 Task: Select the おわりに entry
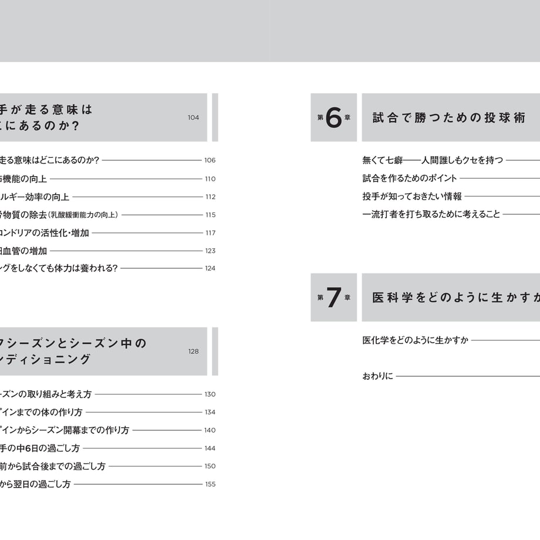tap(451, 376)
